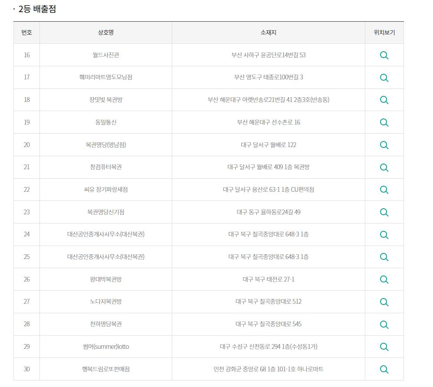Select address 대구 동구 율하동로24길 49
This screenshot has width=433, height=387.
pyautogui.click(x=269, y=212)
